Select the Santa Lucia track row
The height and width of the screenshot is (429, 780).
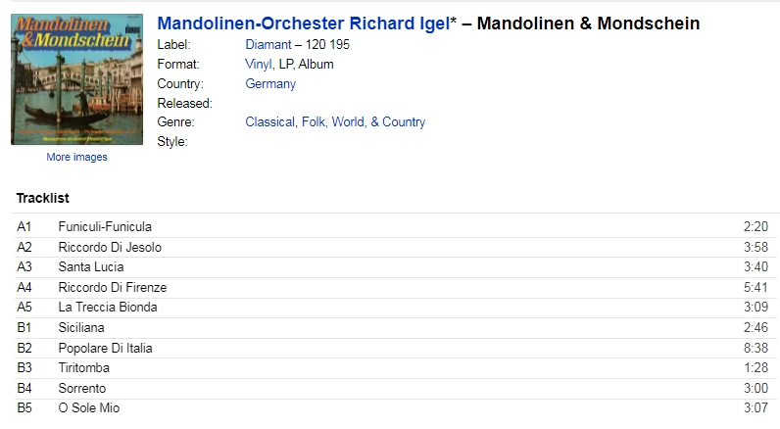[x=395, y=267]
